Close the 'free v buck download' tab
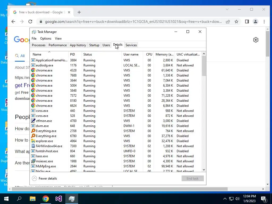The width and height of the screenshot is (272, 204). [69, 12]
